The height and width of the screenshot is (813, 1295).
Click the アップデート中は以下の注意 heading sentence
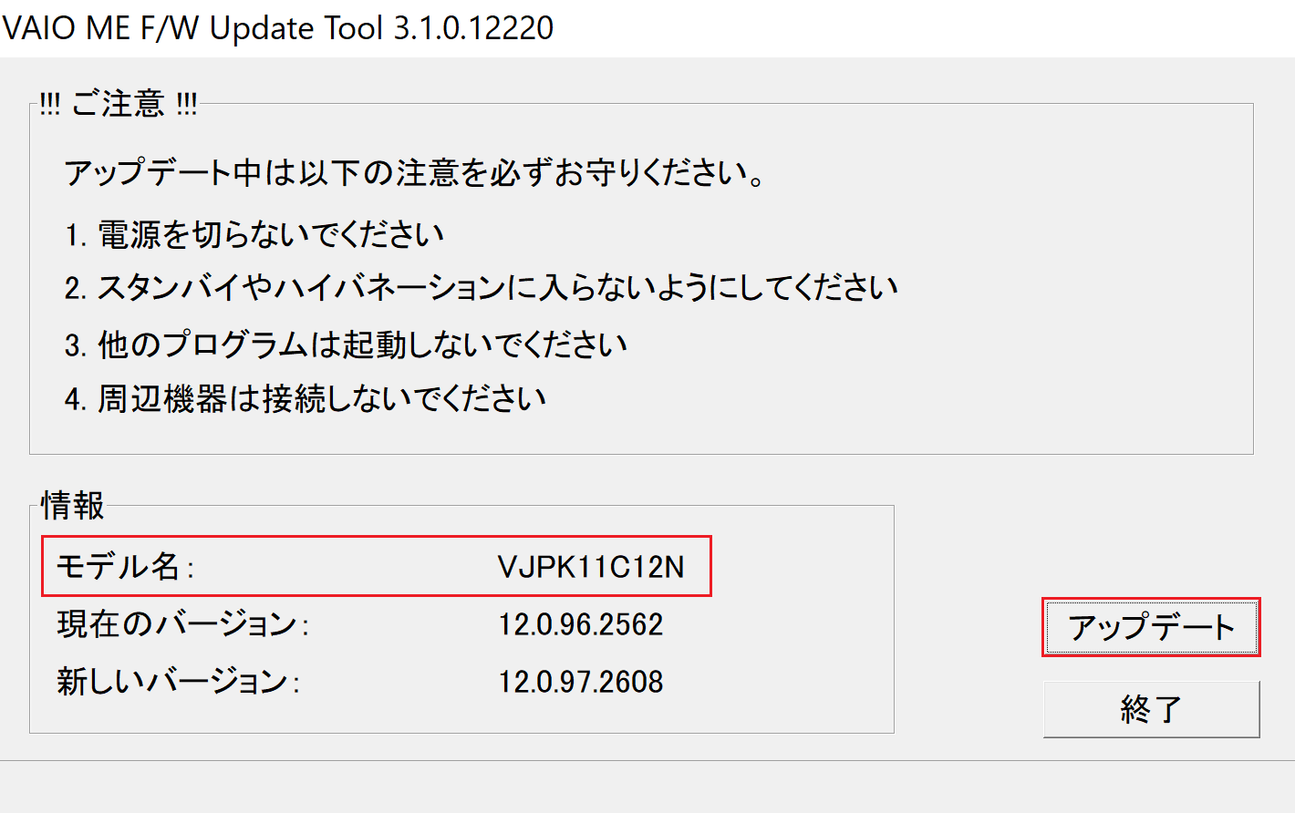pos(415,172)
